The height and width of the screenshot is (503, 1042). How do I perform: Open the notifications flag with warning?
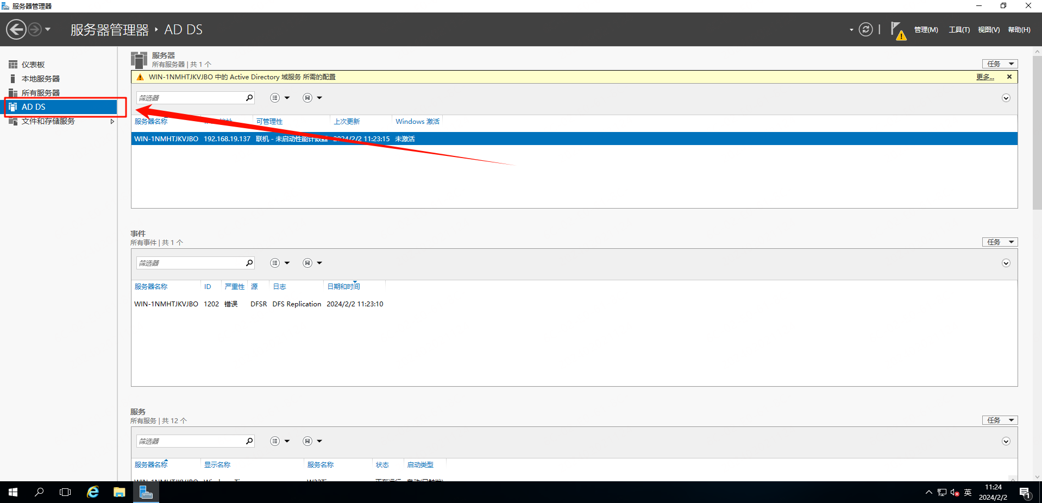pos(897,30)
